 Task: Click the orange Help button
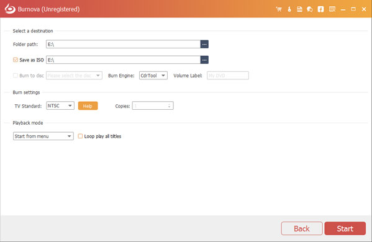(x=88, y=106)
